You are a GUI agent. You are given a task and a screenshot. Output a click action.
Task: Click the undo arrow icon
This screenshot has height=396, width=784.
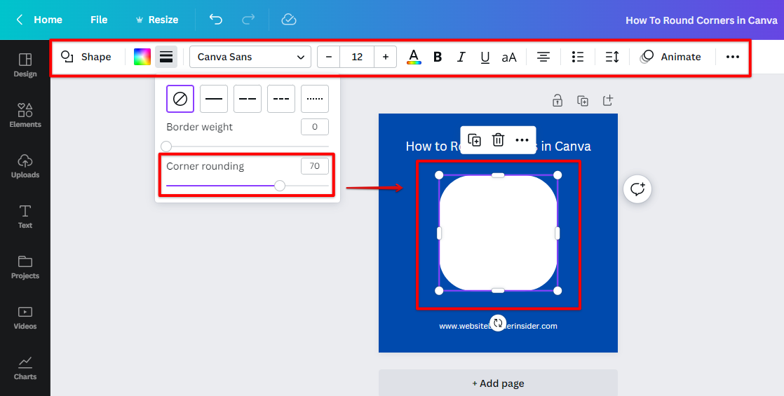click(x=216, y=20)
